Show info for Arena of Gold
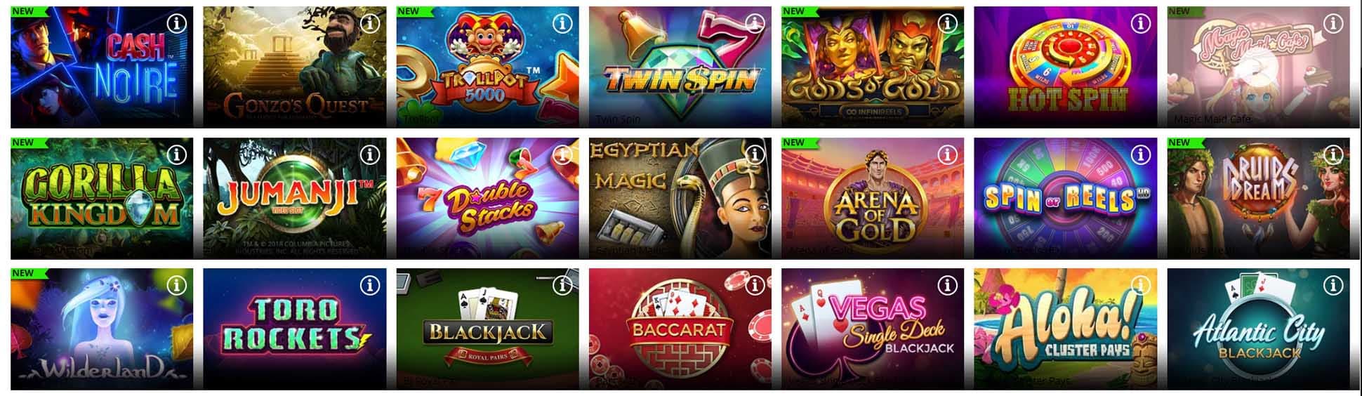The height and width of the screenshot is (396, 1362). click(947, 154)
